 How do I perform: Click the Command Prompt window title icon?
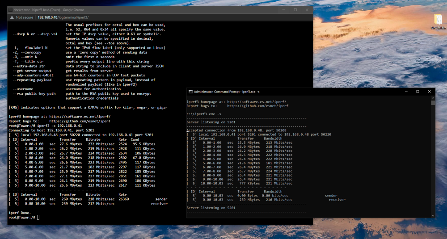tap(190, 92)
